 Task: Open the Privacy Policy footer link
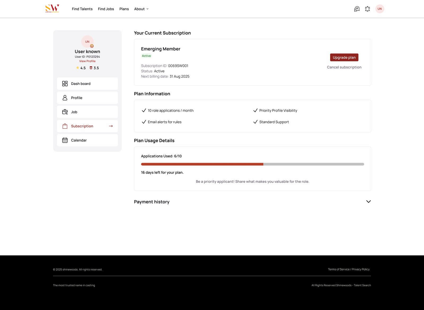pos(361,269)
